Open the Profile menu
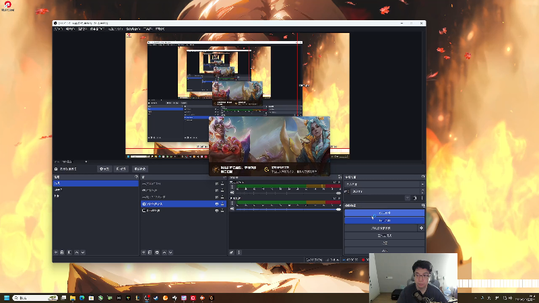The image size is (539, 303). click(115, 29)
